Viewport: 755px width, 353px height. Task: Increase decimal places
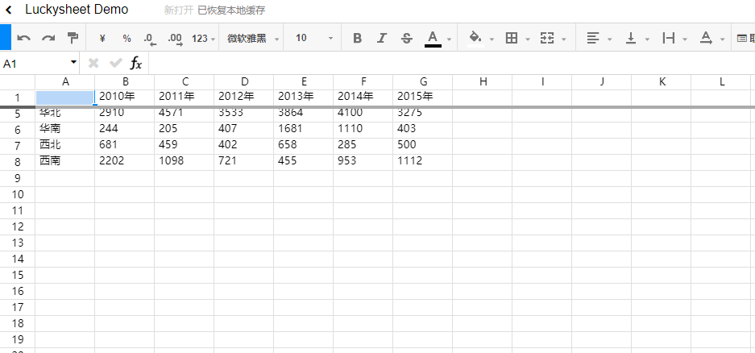coord(176,39)
